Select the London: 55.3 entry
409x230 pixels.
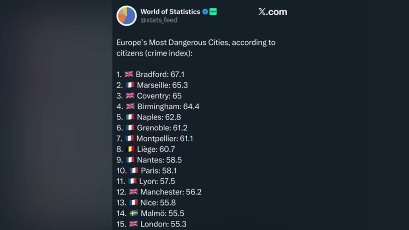[163, 224]
